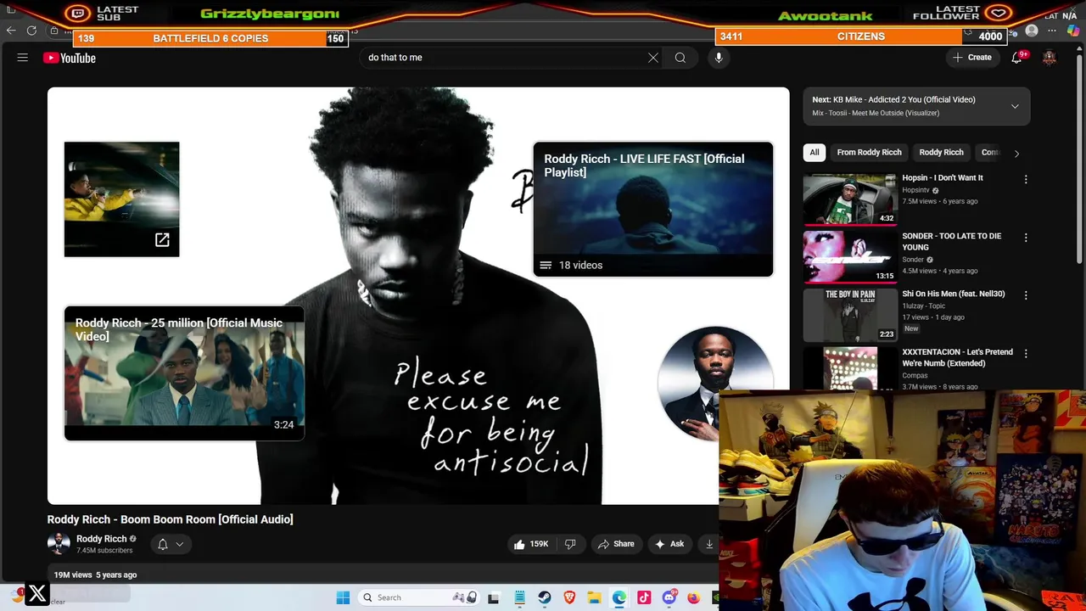Click the Create button
This screenshot has height=611, width=1086.
(972, 58)
